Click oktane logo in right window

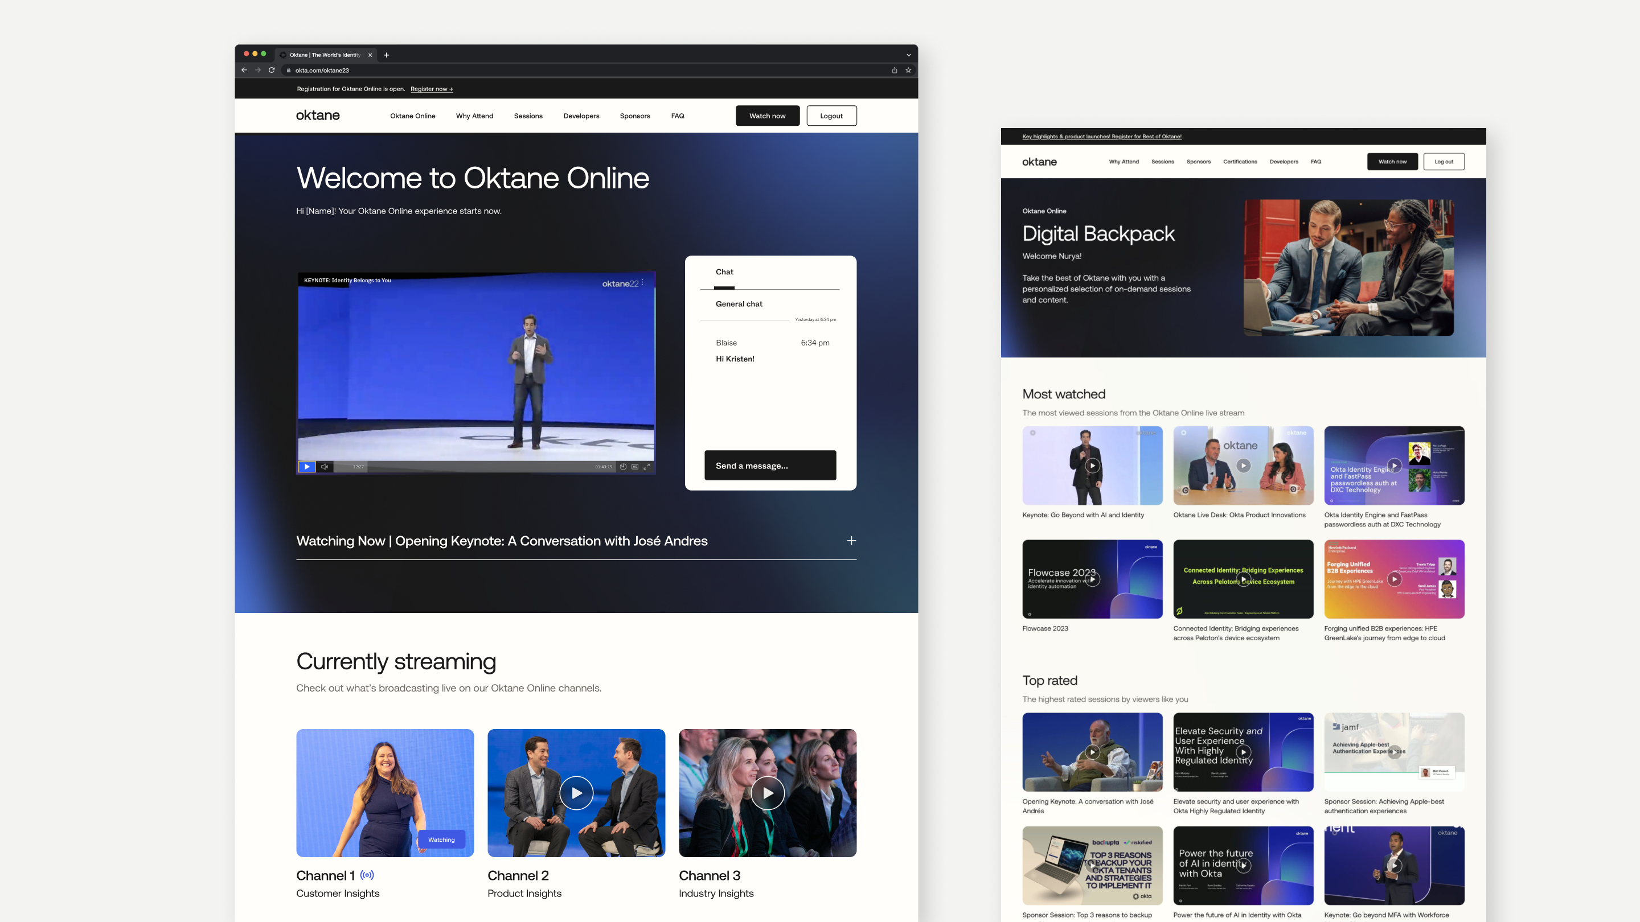[1039, 162]
